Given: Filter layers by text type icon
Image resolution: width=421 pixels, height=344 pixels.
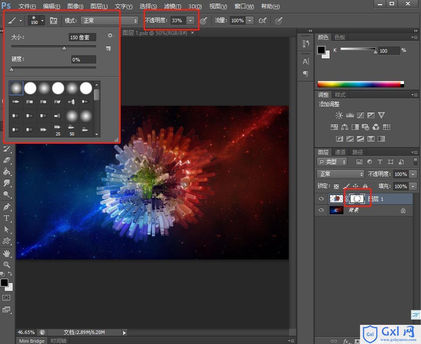Looking at the screenshot, I should coord(380,162).
